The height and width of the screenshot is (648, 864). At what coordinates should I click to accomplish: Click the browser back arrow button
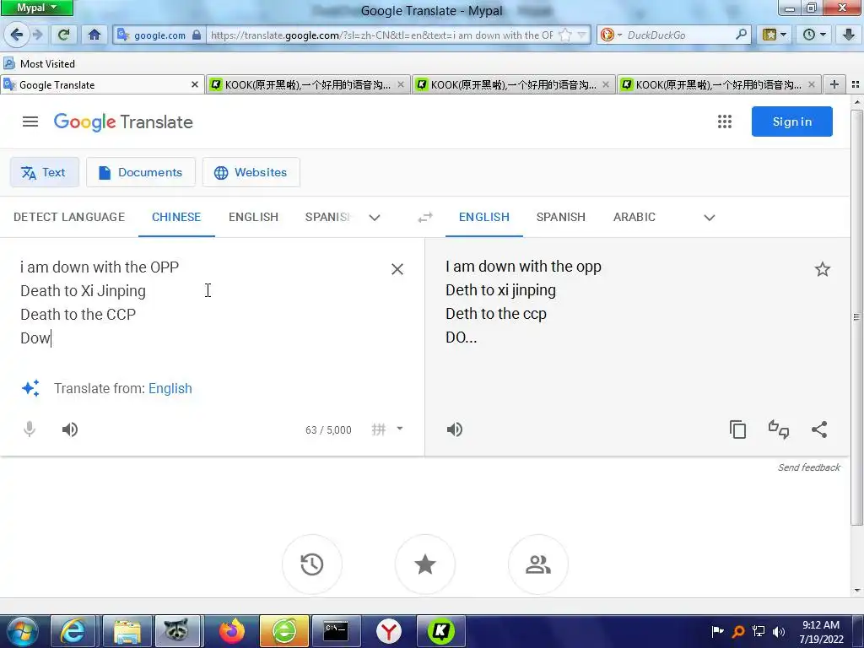pyautogui.click(x=17, y=35)
